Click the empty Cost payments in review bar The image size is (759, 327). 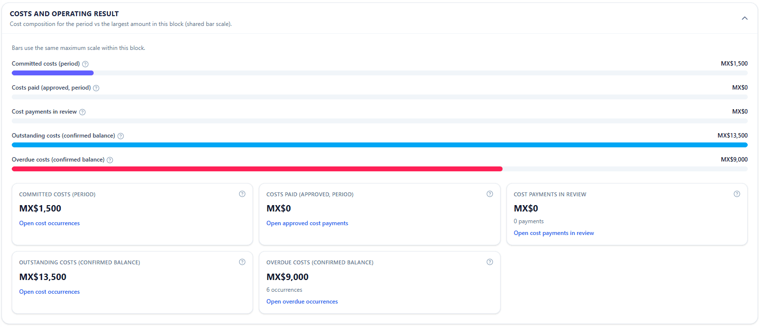[379, 121]
